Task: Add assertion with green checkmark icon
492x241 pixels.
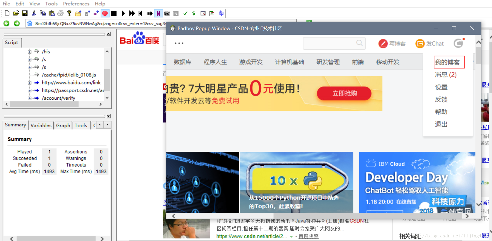Action: click(x=185, y=13)
